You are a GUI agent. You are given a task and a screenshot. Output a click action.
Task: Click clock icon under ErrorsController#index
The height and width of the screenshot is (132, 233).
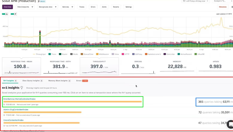point(4,126)
